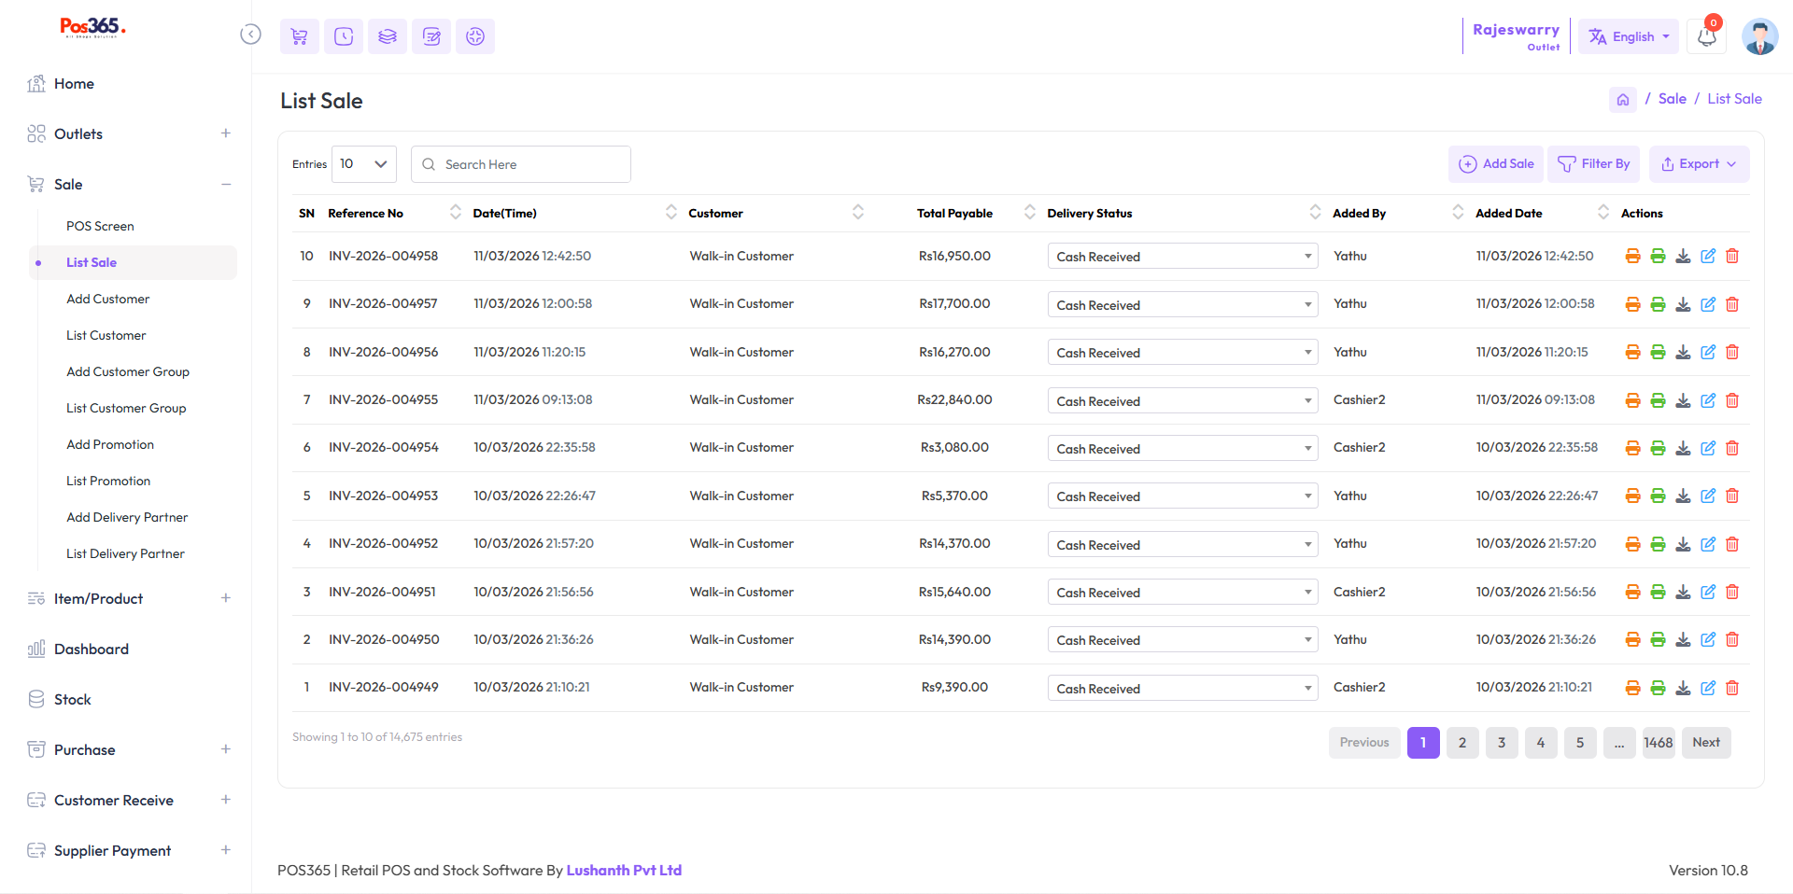Expand the Export options menu
Viewport: 1793px width, 894px height.
pyautogui.click(x=1699, y=164)
